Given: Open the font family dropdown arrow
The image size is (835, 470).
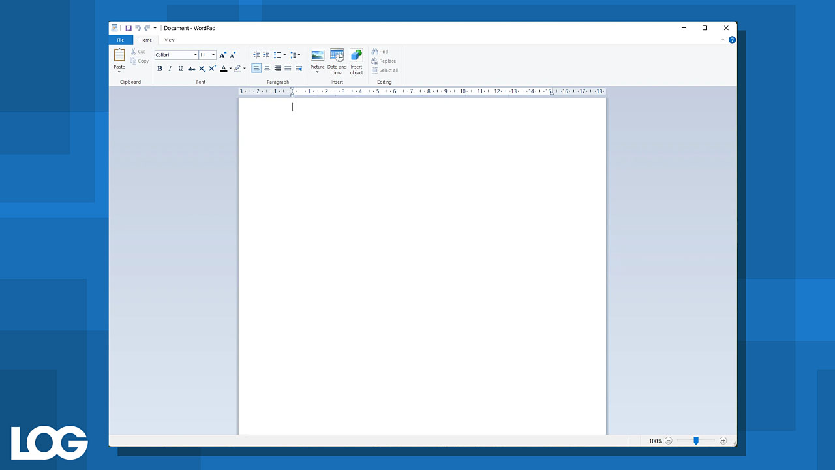Looking at the screenshot, I should point(195,55).
